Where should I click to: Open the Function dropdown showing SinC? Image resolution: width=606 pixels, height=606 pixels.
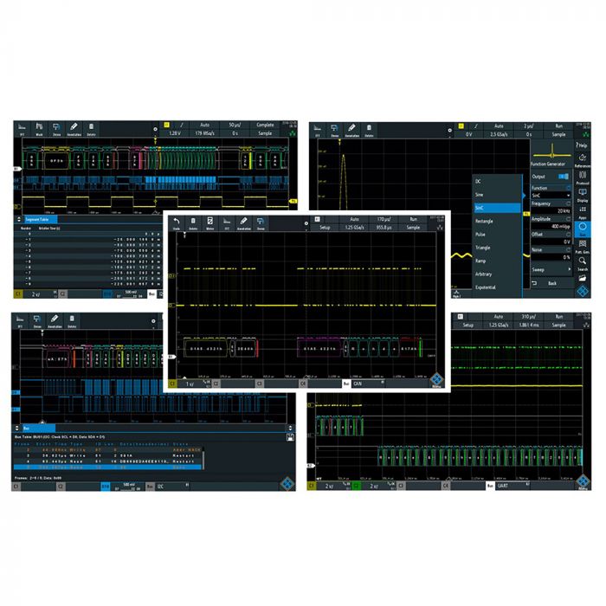coord(551,196)
